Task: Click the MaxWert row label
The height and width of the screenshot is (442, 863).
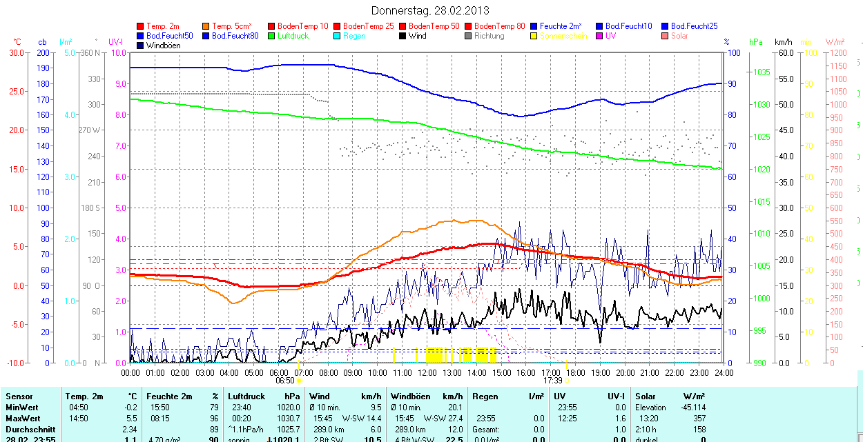Action: (x=24, y=419)
